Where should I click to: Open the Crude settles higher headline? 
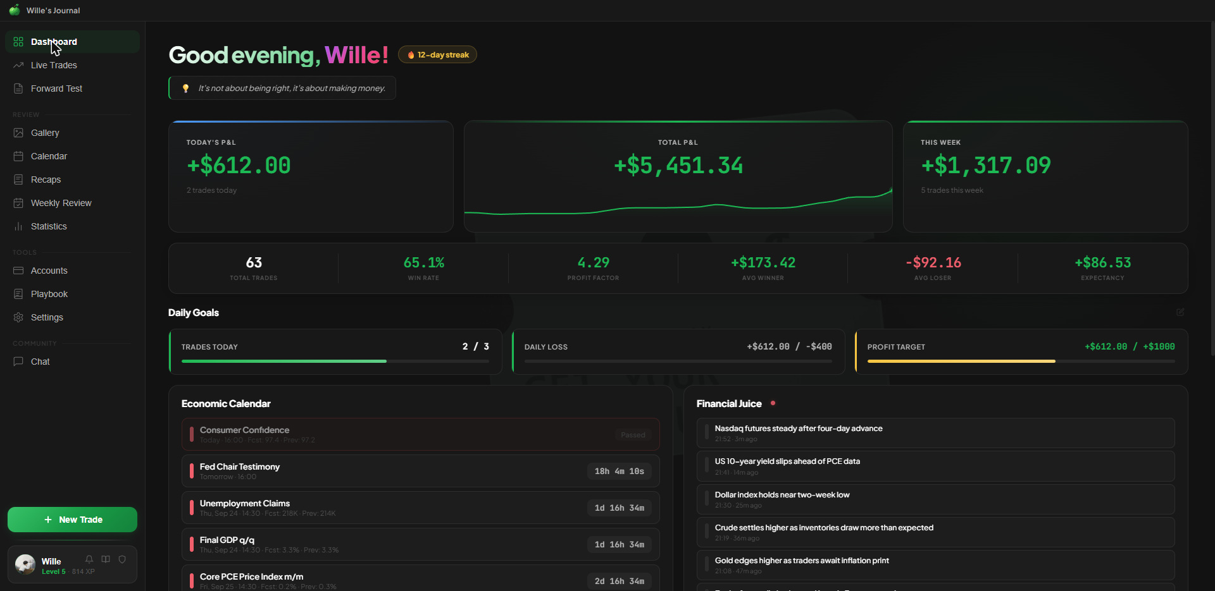[x=936, y=532]
